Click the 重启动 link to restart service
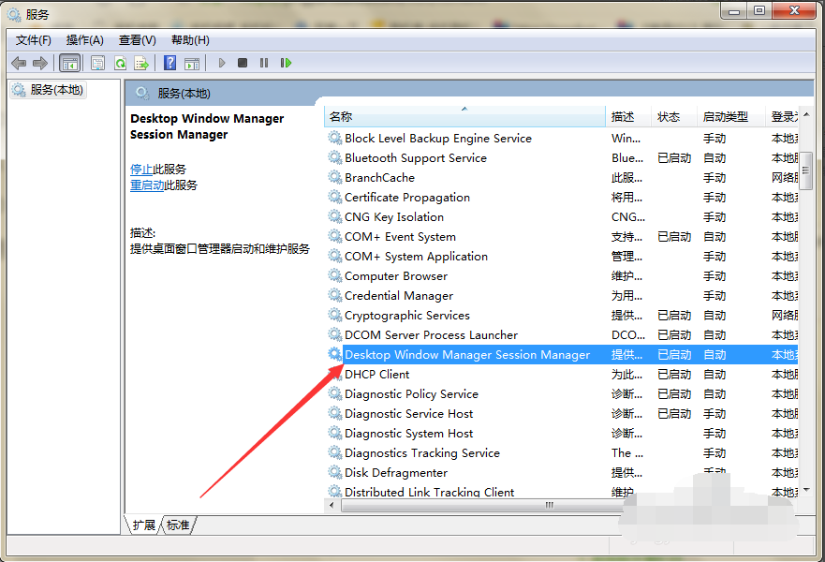 click(x=147, y=185)
